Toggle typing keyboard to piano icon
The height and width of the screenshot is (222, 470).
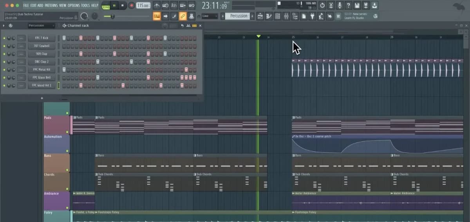click(157, 16)
